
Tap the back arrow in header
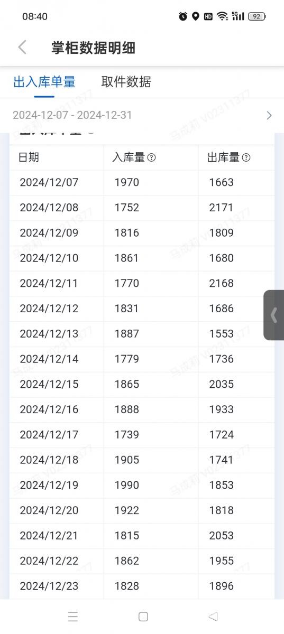[x=22, y=47]
